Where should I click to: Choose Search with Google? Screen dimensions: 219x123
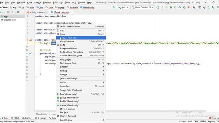[81, 78]
